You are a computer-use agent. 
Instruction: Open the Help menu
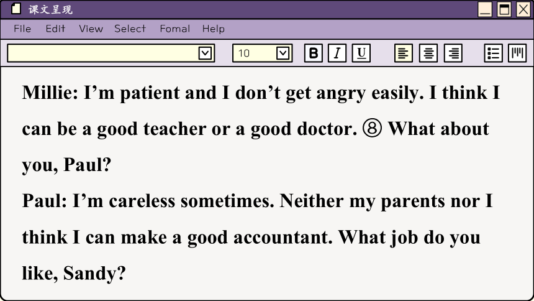point(213,29)
